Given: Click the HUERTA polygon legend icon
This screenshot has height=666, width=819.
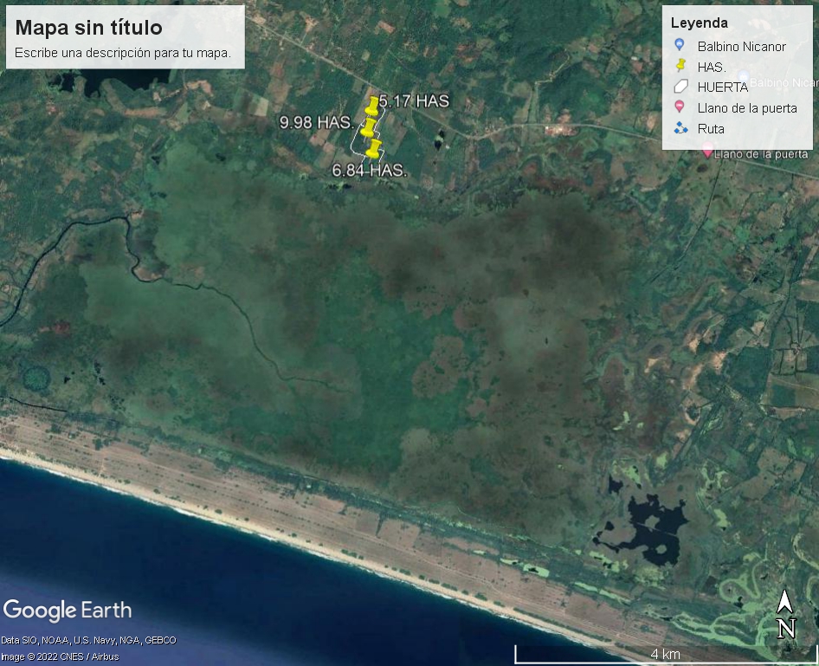Looking at the screenshot, I should pos(680,87).
